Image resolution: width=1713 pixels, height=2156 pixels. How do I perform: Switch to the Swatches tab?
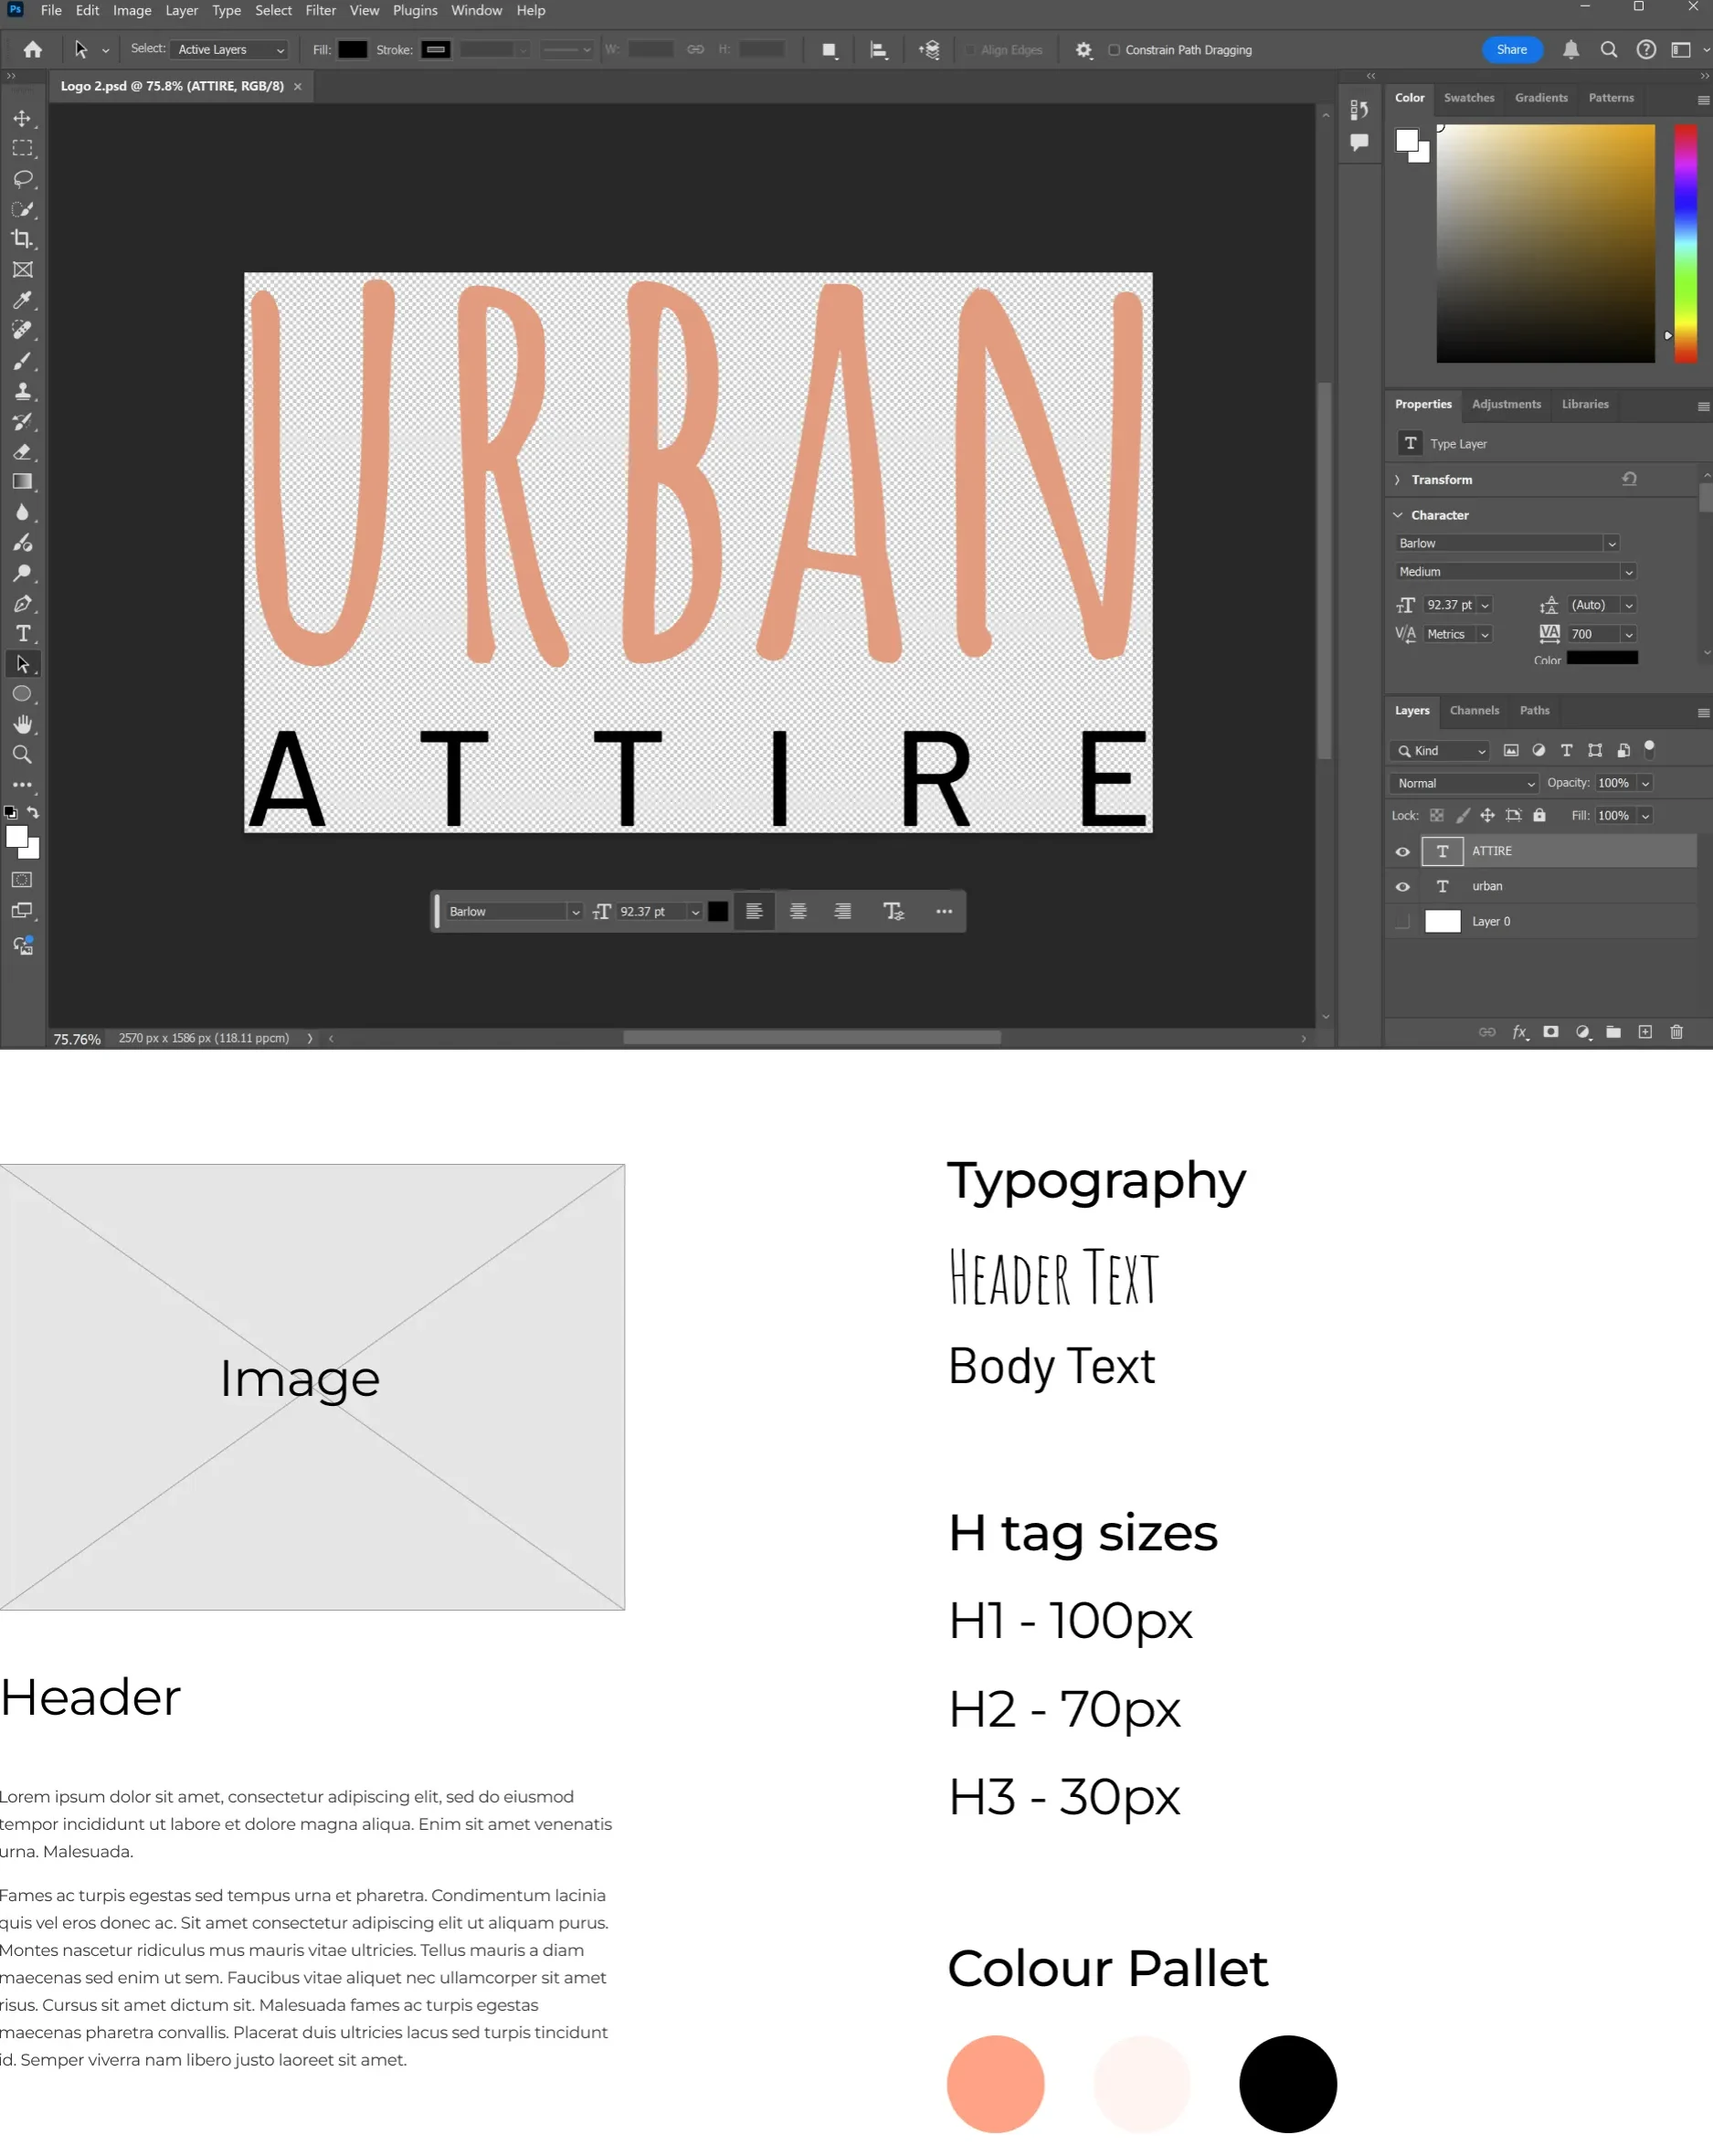point(1469,98)
